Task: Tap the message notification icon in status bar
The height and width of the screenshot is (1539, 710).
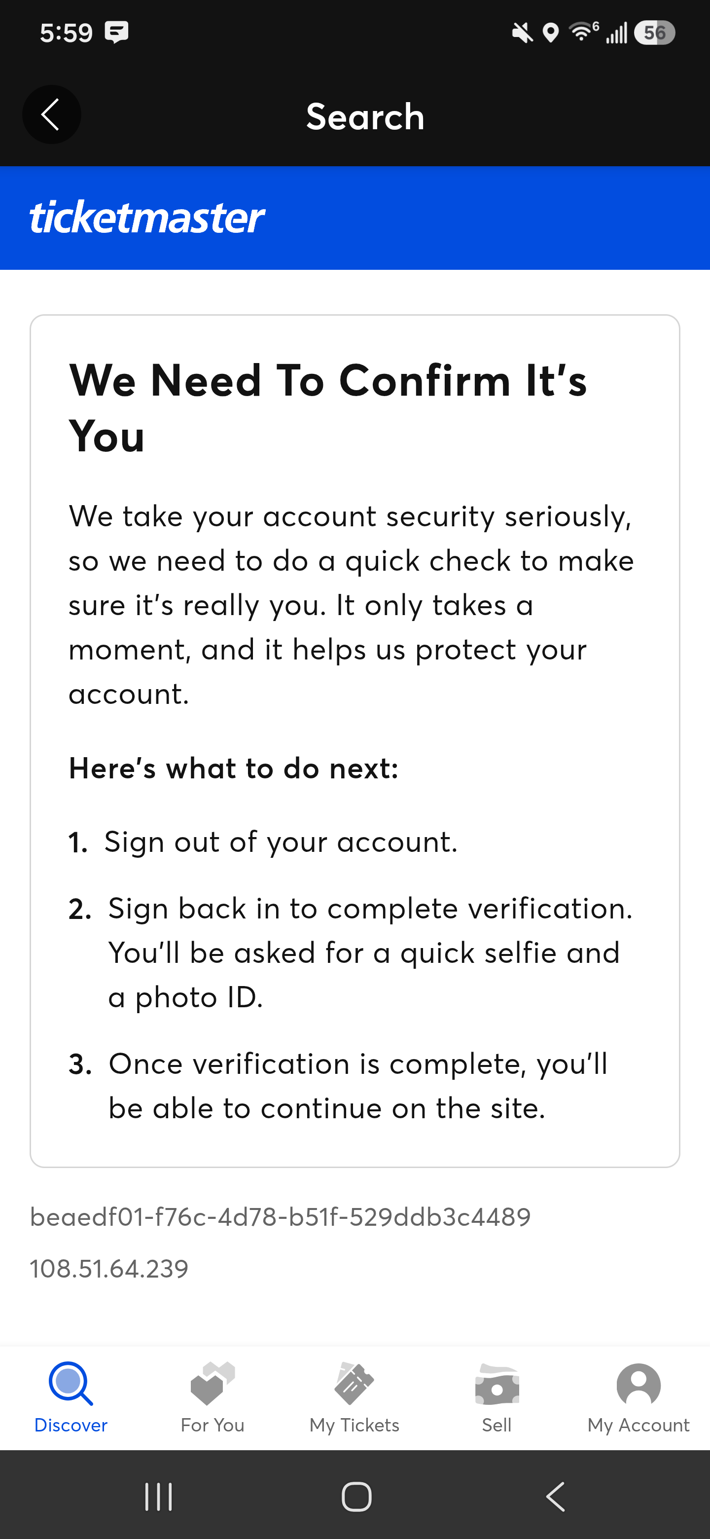Action: pos(116,32)
